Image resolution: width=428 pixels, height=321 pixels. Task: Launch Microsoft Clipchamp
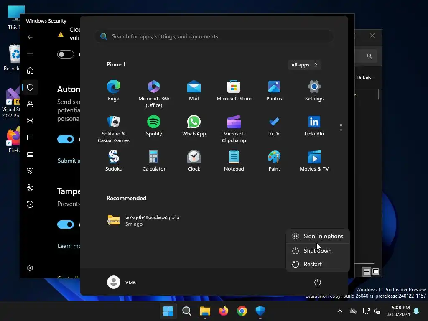tap(234, 129)
